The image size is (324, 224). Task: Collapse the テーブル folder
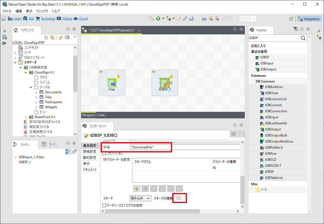coord(31,87)
